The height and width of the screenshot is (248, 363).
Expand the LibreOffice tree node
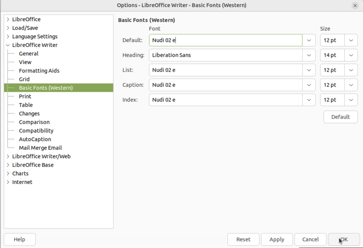click(x=8, y=20)
